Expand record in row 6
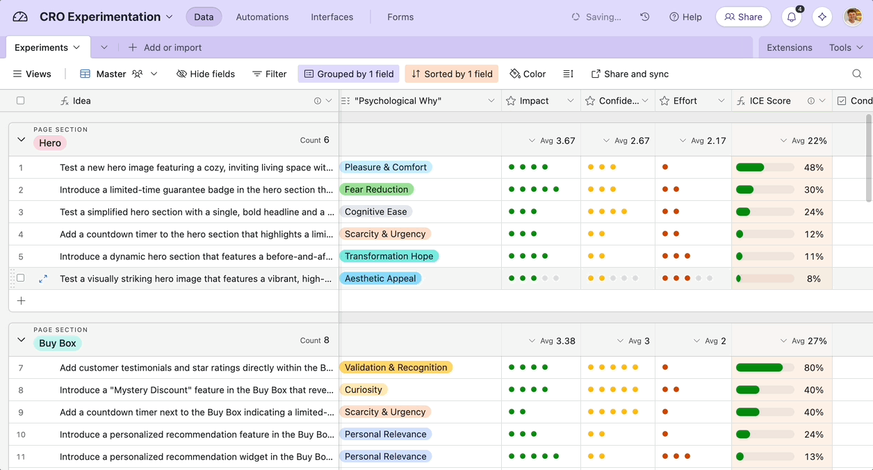Image resolution: width=873 pixels, height=470 pixels. coord(43,278)
